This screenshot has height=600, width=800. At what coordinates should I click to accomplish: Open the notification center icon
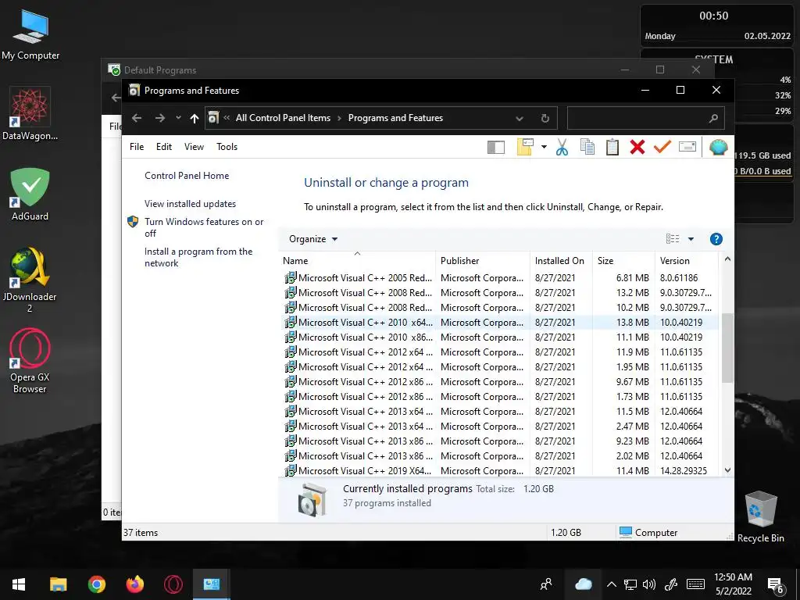[776, 585]
